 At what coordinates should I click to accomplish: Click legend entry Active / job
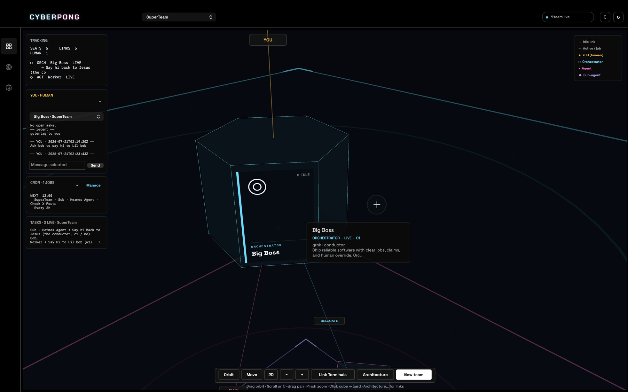[590, 49]
